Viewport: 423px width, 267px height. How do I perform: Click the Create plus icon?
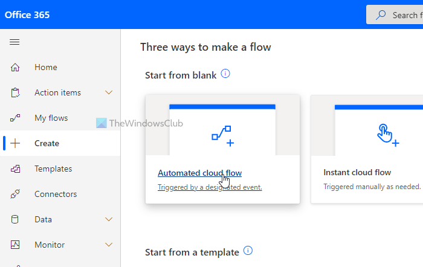point(16,143)
